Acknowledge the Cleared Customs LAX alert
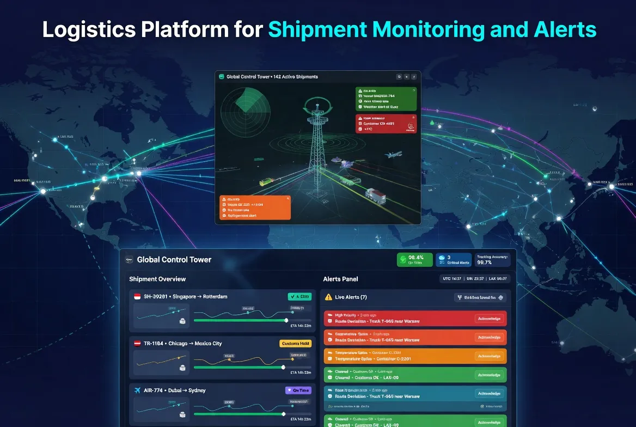Screen dimensions: 636x427 (x=490, y=376)
